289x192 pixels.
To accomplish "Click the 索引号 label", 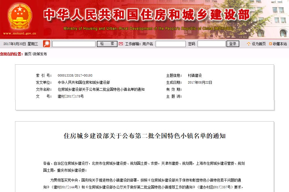I will click(x=44, y=75).
